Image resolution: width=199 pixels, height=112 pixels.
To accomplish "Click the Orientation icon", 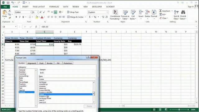I will (x=60, y=12).
